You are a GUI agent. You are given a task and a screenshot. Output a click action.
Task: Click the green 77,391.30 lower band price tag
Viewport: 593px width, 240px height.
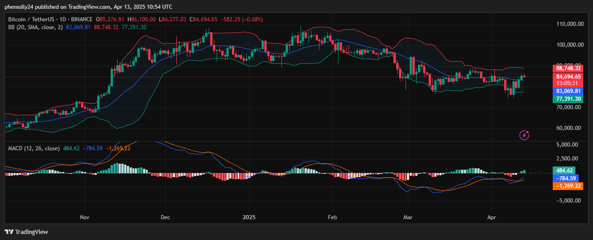point(568,99)
